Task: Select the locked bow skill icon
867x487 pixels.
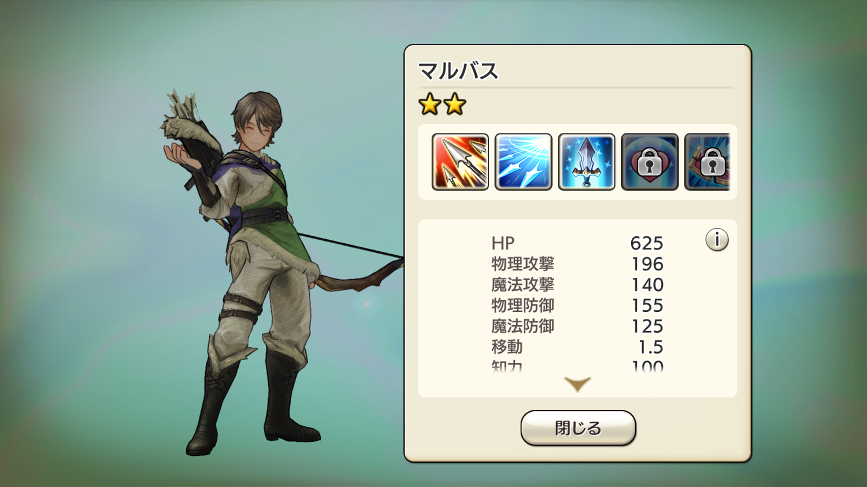Action: [x=707, y=162]
